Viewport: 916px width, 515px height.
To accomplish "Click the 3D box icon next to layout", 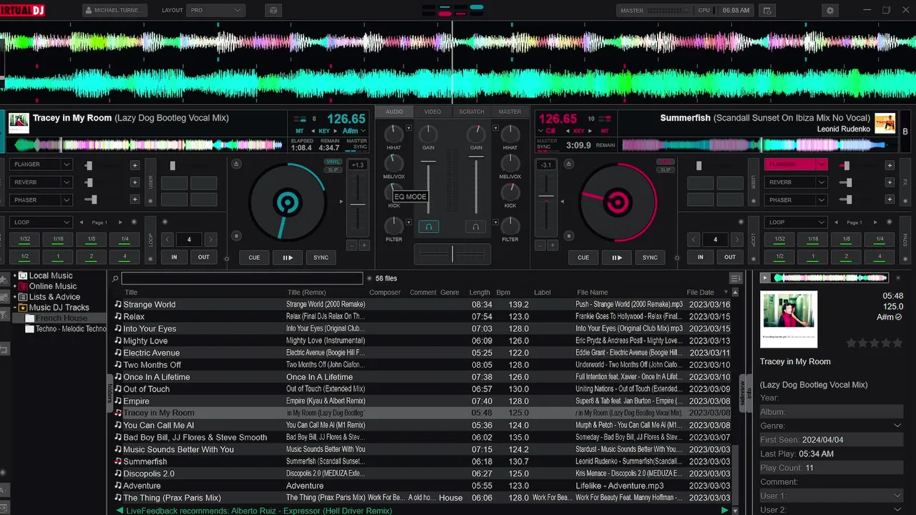I will click(x=273, y=11).
